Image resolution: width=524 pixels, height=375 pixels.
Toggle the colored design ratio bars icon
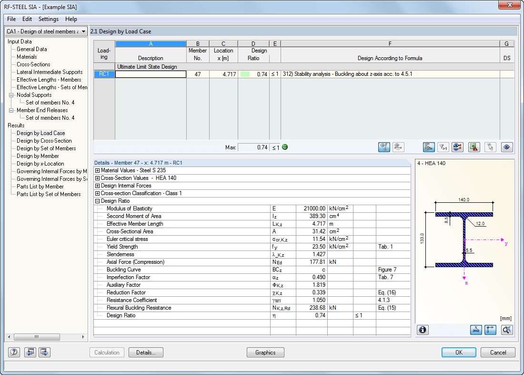(x=429, y=147)
